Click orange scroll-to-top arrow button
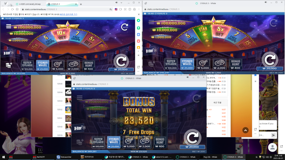The height and width of the screenshot is (160, 285). 245,130
